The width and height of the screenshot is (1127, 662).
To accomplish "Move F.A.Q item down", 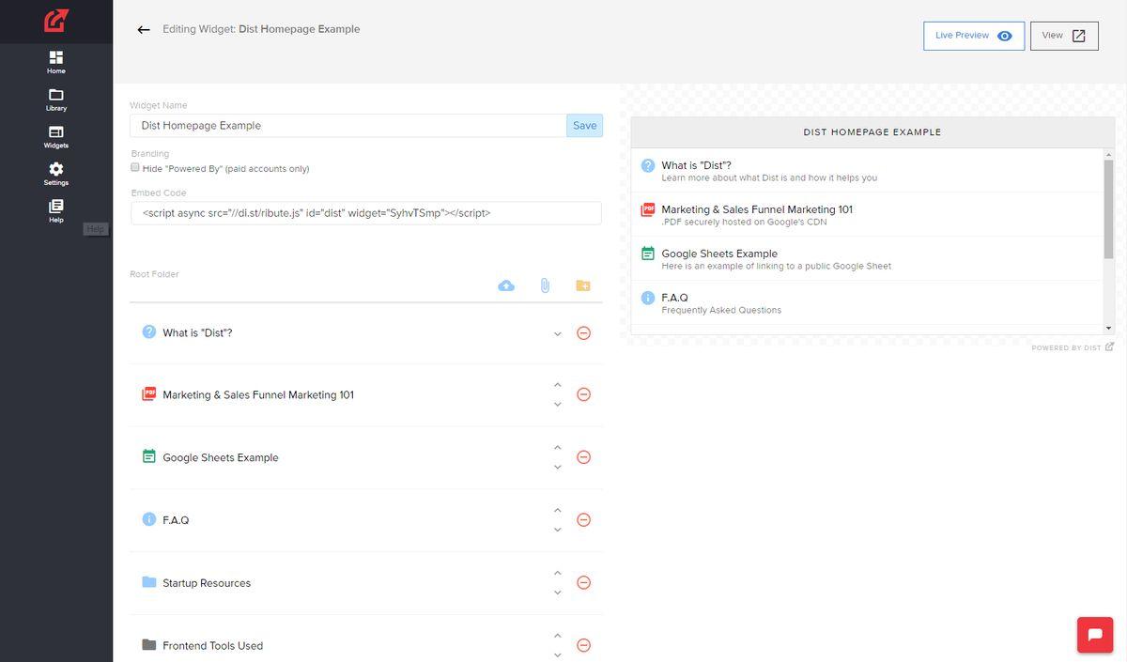I will pos(558,531).
